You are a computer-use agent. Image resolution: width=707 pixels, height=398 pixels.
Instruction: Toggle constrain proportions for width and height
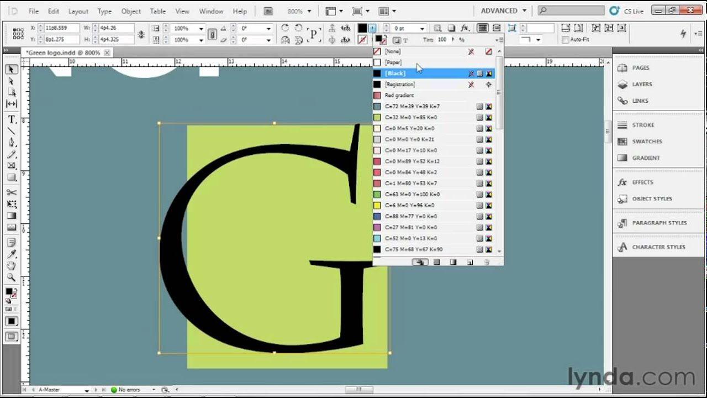(141, 34)
